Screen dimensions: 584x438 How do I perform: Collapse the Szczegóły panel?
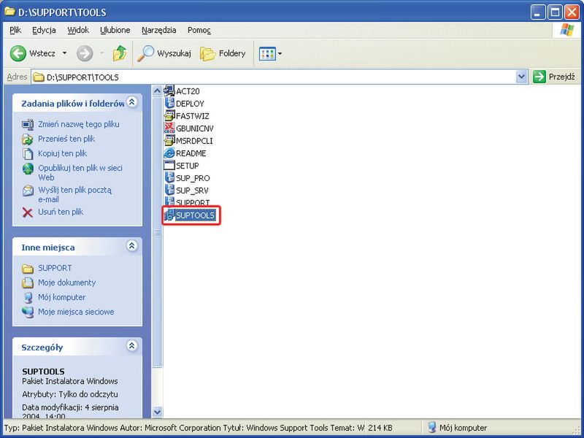[132, 346]
